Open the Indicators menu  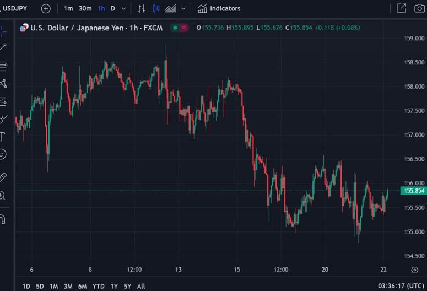point(219,9)
